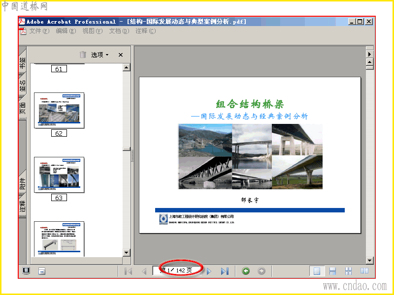The height and width of the screenshot is (295, 394).
Task: Advance to next page arrow
Action: (x=209, y=271)
